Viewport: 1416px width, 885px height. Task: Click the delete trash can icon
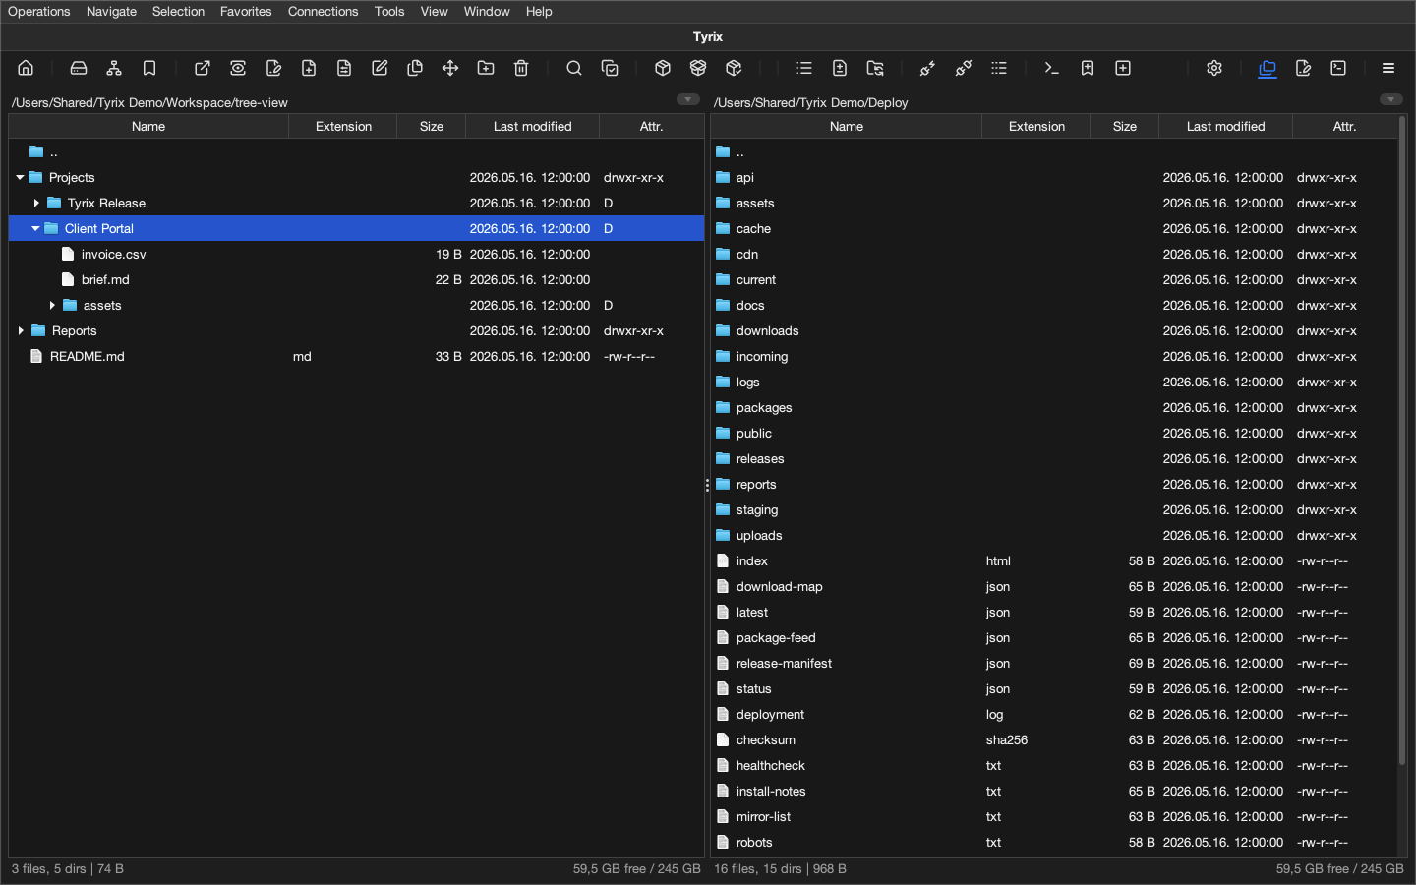point(521,68)
